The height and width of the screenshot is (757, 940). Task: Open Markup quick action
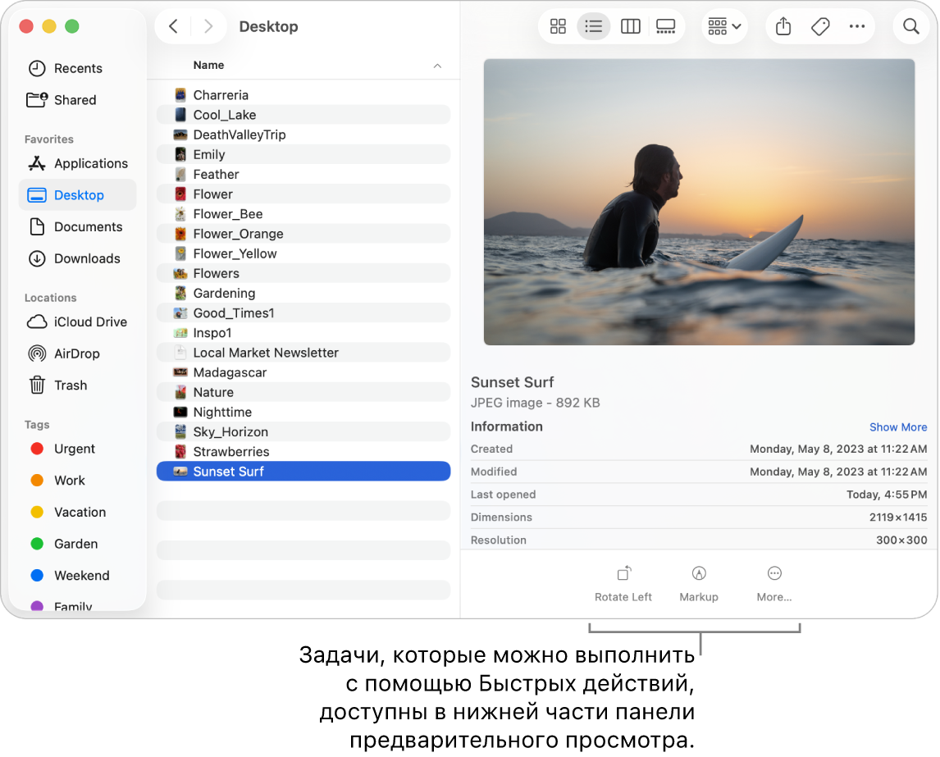point(699,583)
